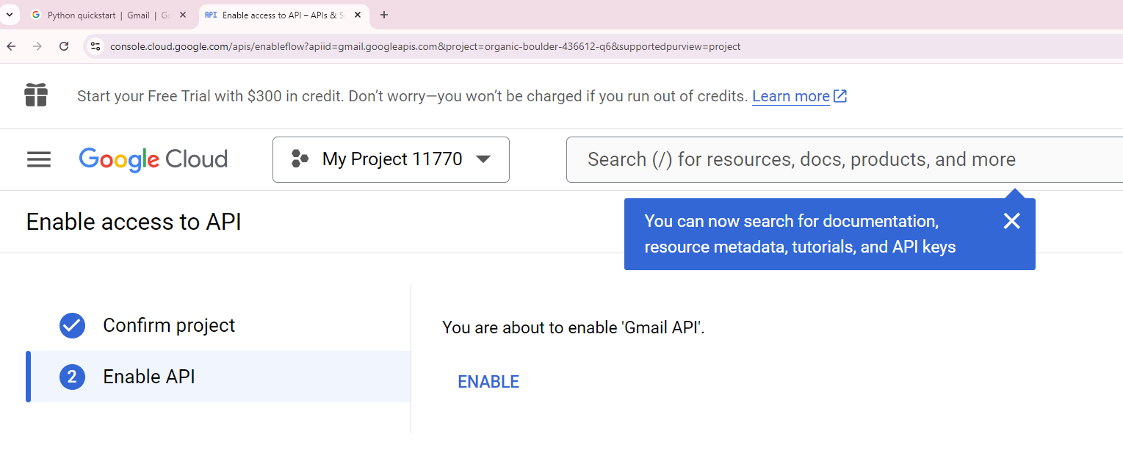Close the Enable access to API tab
This screenshot has width=1123, height=453.
358,15
